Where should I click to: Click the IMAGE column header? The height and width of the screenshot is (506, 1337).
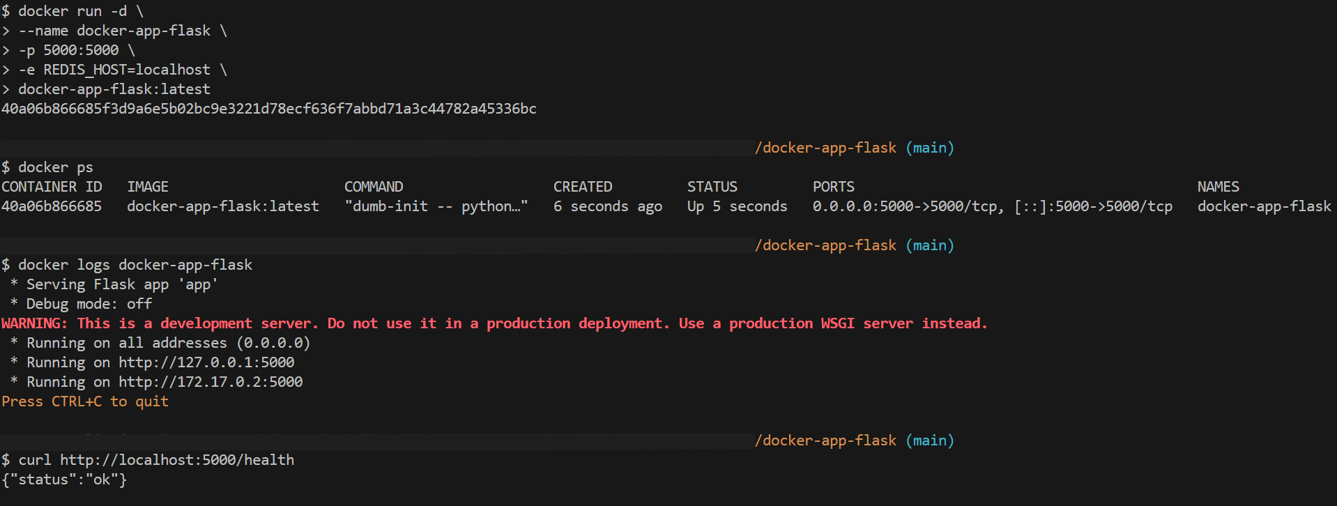point(148,187)
